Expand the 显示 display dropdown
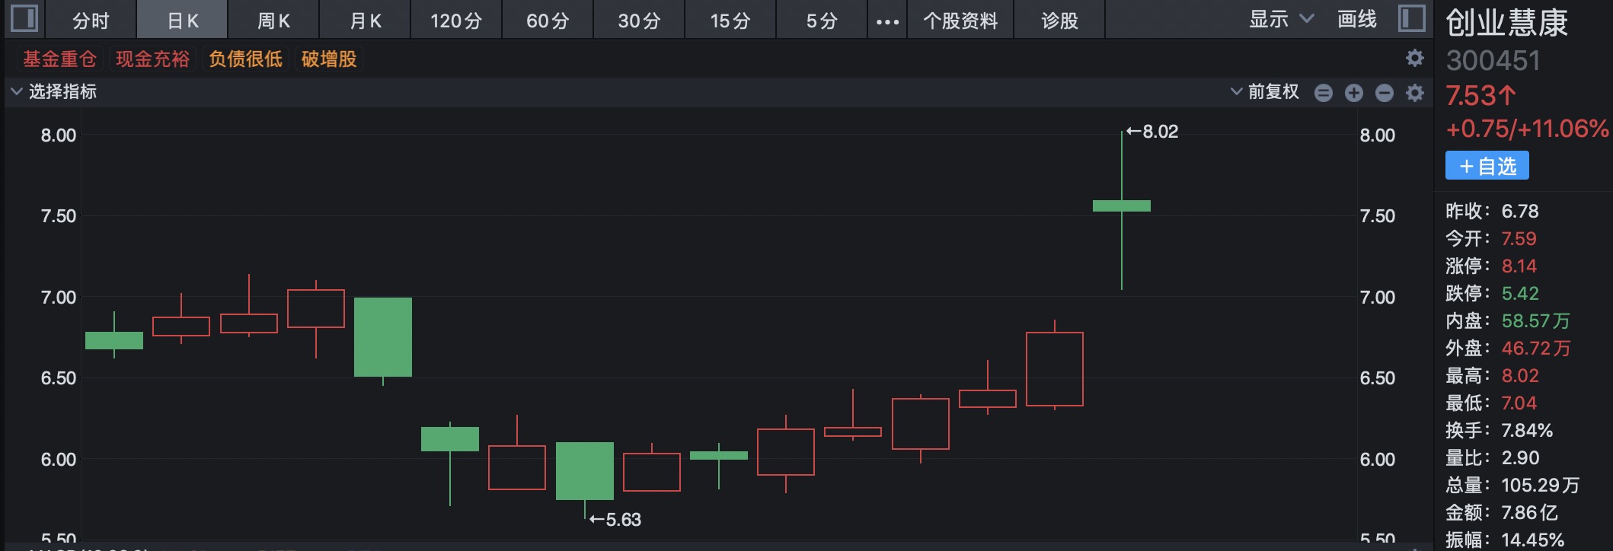Viewport: 1613px width, 551px height. (1282, 19)
